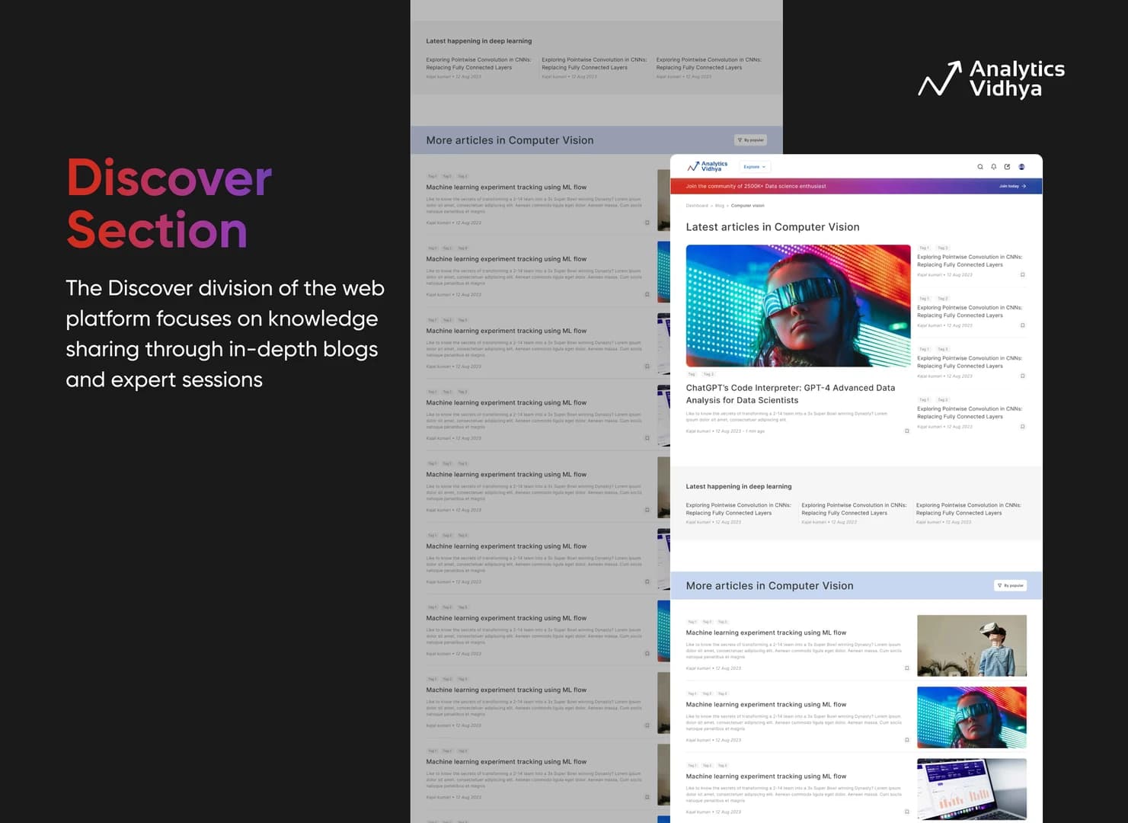Go to Dashboard in the breadcrumb
Image resolution: width=1128 pixels, height=823 pixels.
697,206
